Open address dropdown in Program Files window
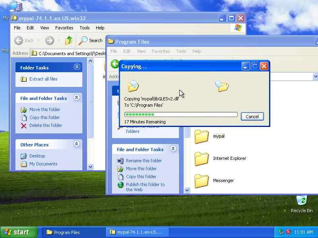 click(315, 77)
